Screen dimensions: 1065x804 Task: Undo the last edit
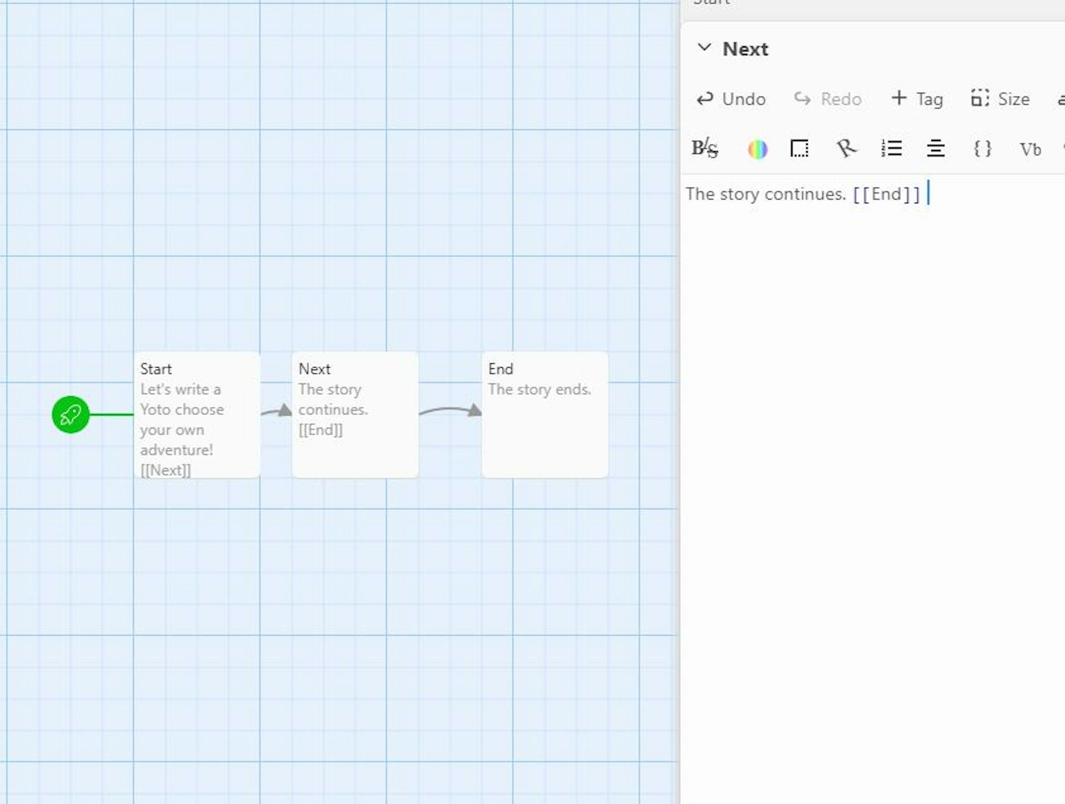point(731,99)
